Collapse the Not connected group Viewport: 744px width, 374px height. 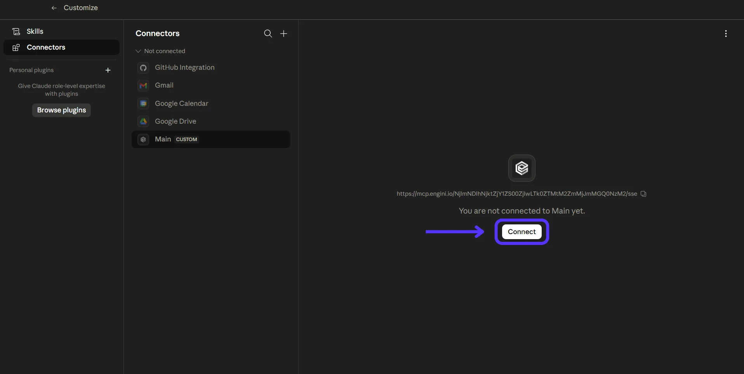138,51
